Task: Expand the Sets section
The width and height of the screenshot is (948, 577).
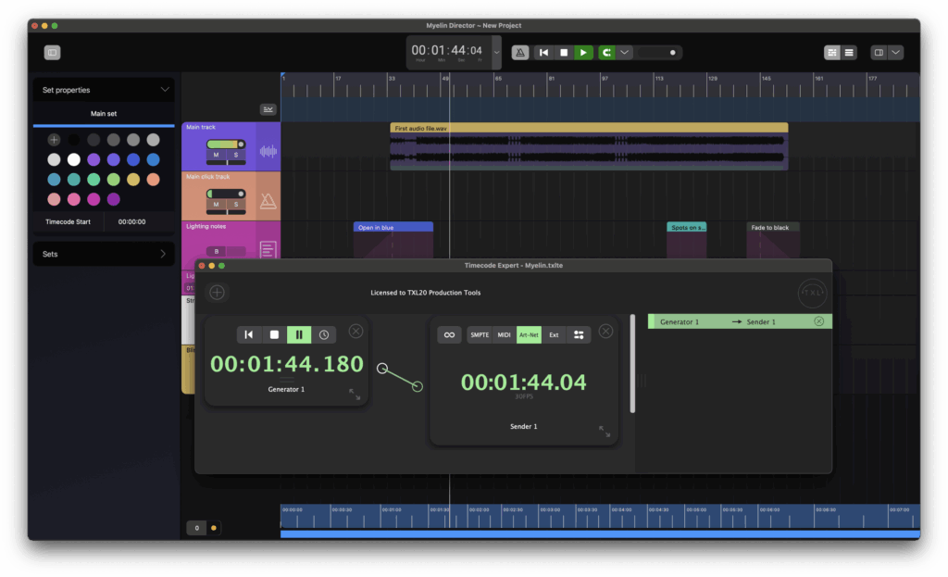Action: tap(163, 254)
